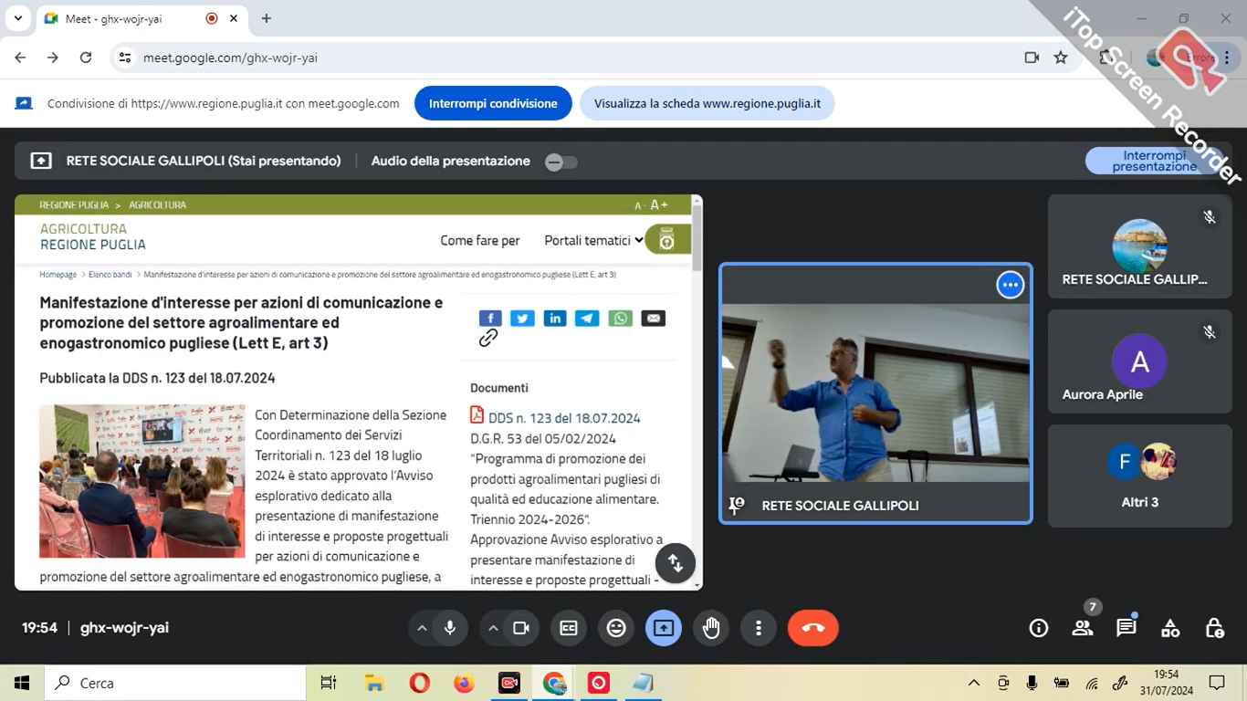The width and height of the screenshot is (1247, 701).
Task: Click Interrompi presentazione button
Action: (1154, 161)
